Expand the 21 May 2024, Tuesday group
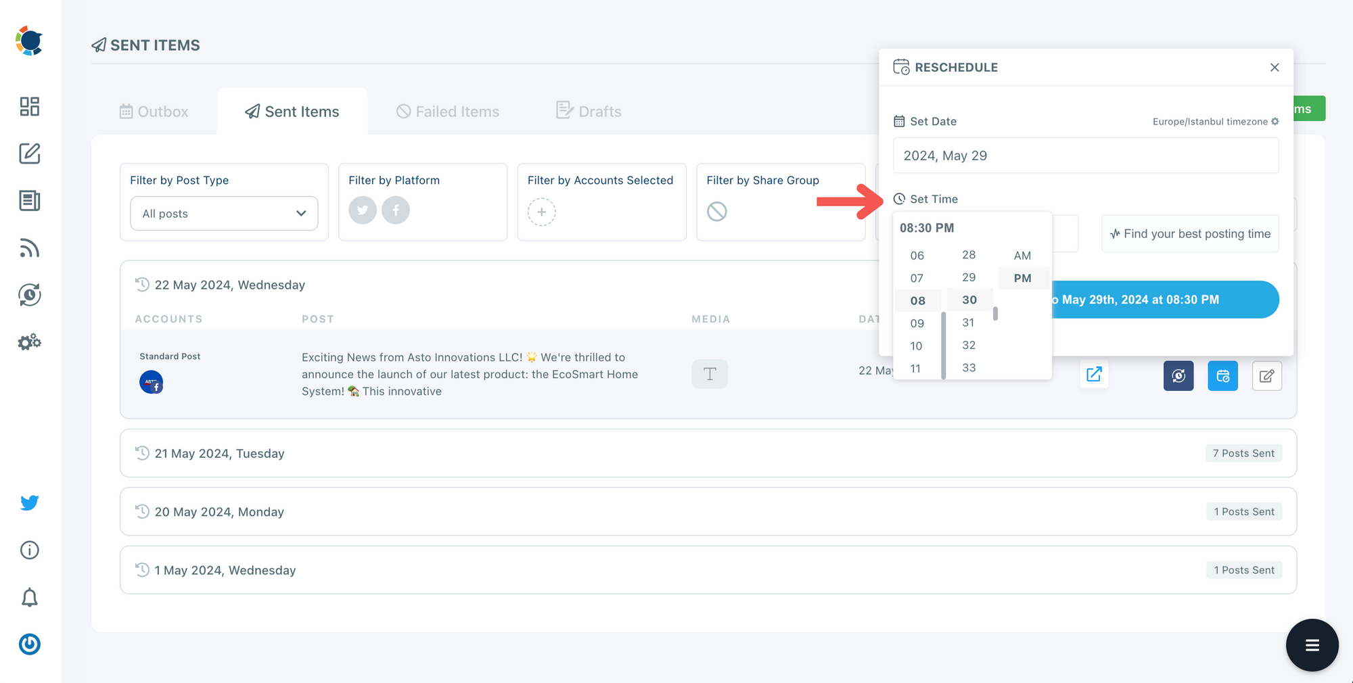Viewport: 1353px width, 683px height. tap(708, 453)
